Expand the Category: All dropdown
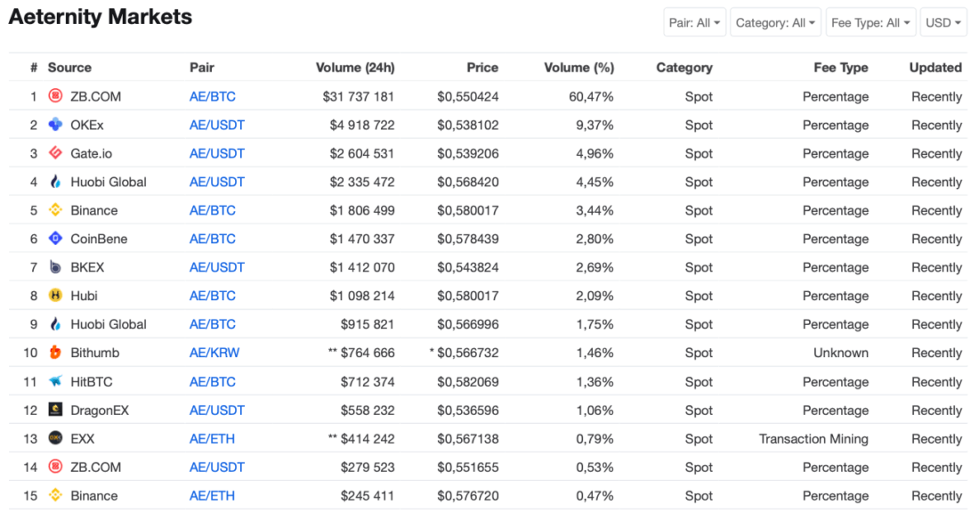This screenshot has width=979, height=513. click(776, 22)
